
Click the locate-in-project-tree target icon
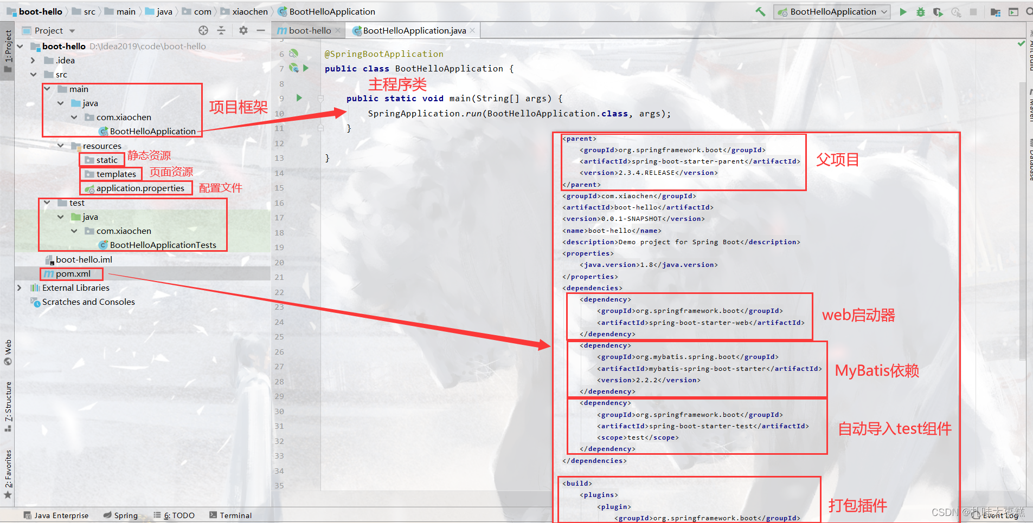(203, 30)
